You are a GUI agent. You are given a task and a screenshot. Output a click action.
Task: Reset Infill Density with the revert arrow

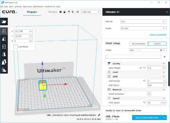pos(144,81)
